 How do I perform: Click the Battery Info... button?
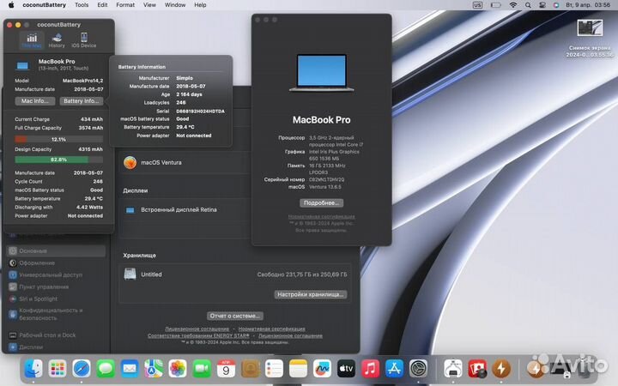coord(82,101)
